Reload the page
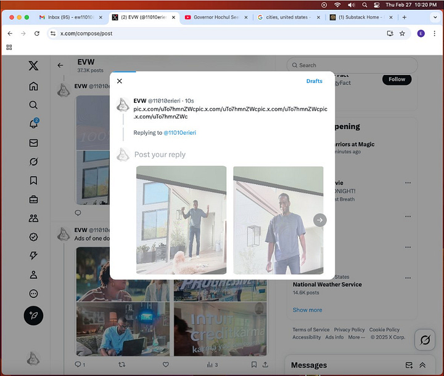The width and height of the screenshot is (444, 376). pos(37,34)
